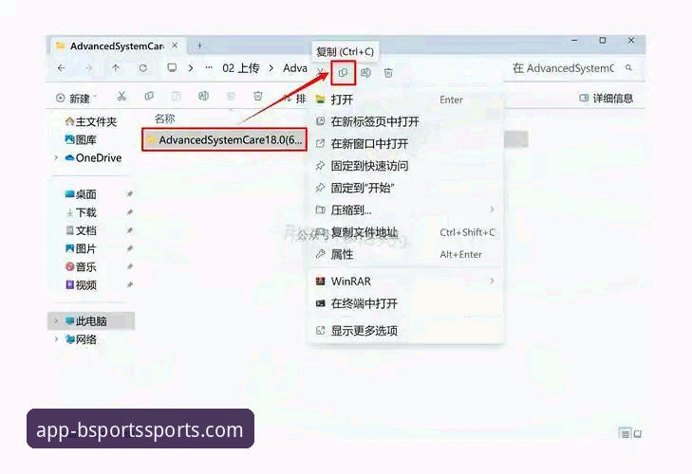
Task: Expand the OneDrive tree node
Action: [56, 158]
